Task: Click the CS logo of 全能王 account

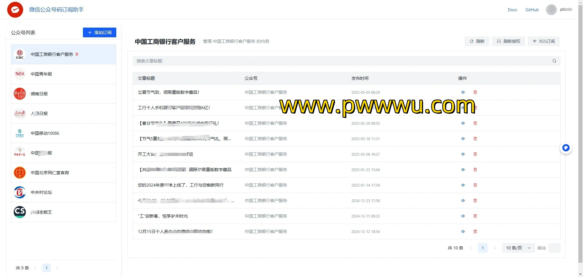Action: [20, 212]
